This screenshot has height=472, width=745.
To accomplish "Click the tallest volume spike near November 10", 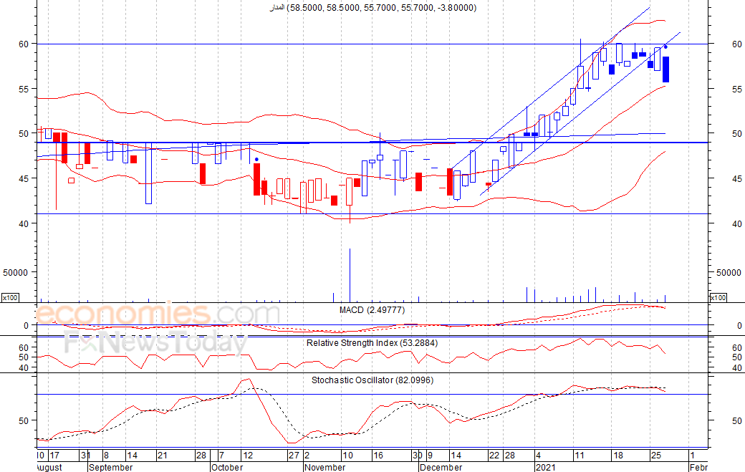I will pos(350,276).
